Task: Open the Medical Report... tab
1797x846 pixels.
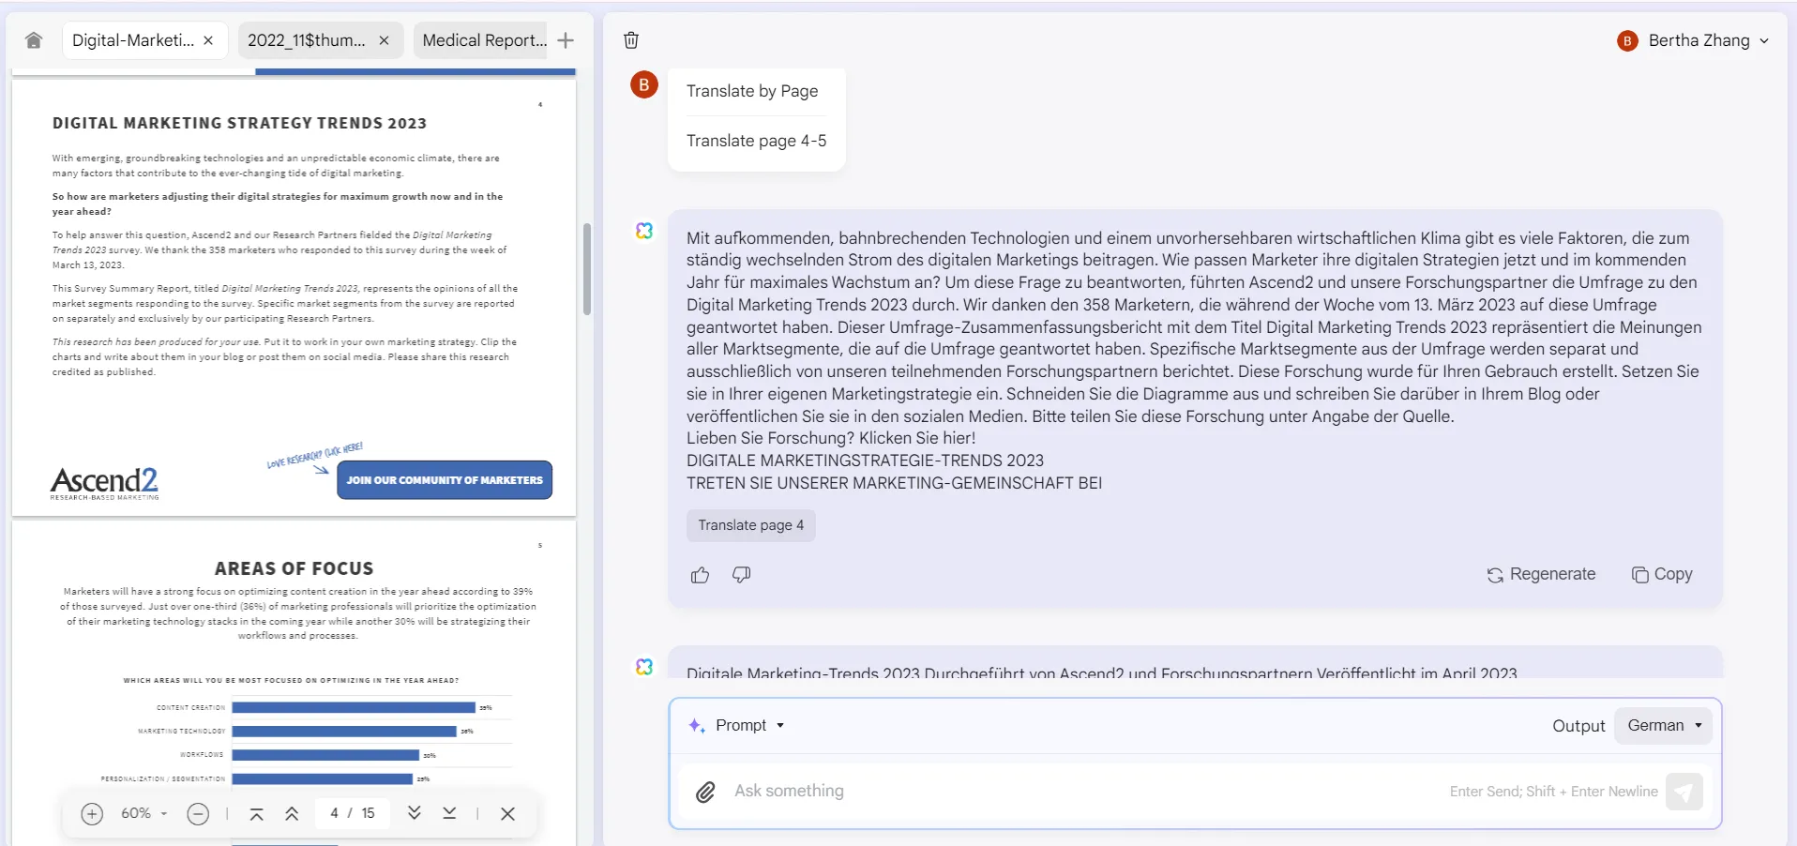Action: pyautogui.click(x=484, y=40)
